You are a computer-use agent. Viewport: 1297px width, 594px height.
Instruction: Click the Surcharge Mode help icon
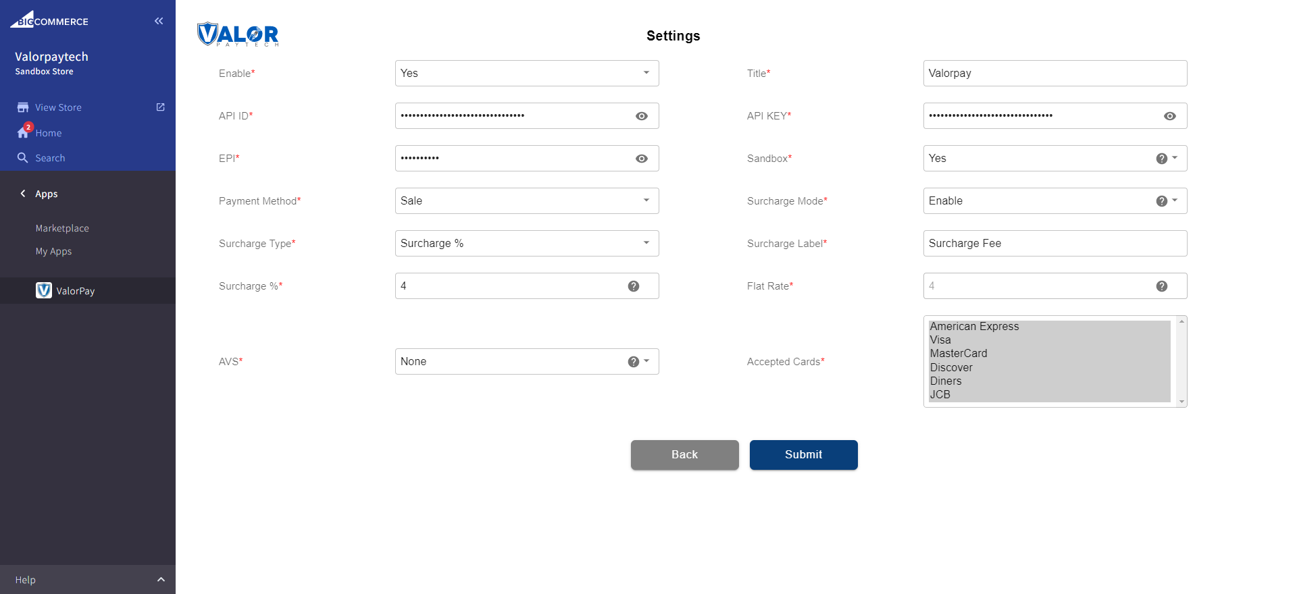[1162, 201]
